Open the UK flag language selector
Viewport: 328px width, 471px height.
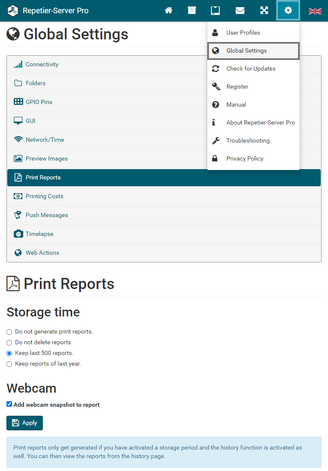pos(315,11)
